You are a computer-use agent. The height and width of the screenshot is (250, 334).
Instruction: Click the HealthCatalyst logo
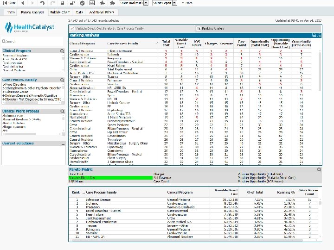pyautogui.click(x=30, y=28)
